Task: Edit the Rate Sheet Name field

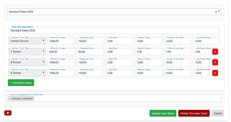Action: pos(114,30)
